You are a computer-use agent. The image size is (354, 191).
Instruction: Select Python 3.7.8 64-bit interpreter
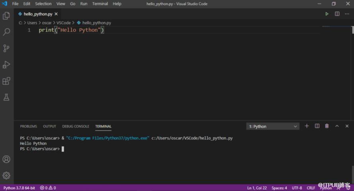pyautogui.click(x=19, y=188)
